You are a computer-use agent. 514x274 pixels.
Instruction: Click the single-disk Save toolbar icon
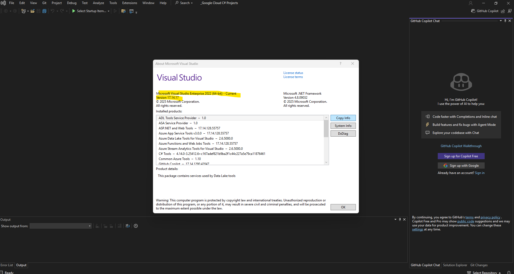click(39, 11)
